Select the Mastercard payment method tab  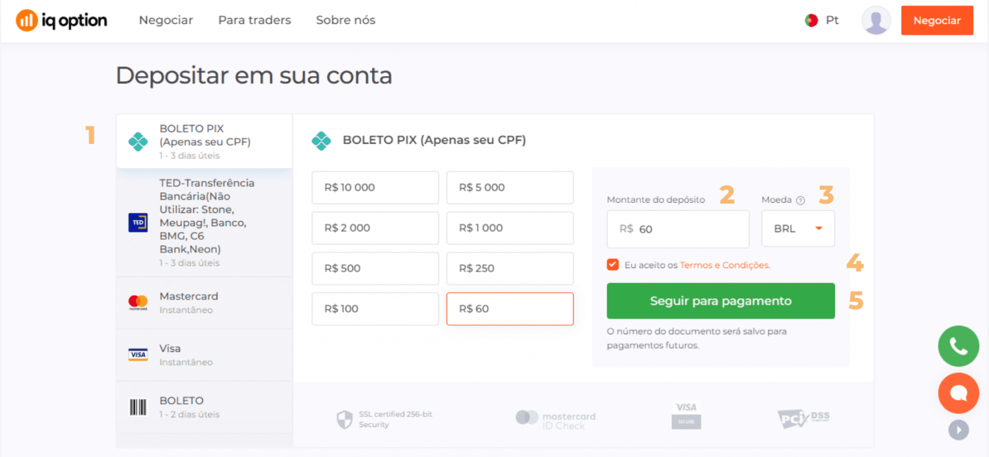[x=204, y=303]
